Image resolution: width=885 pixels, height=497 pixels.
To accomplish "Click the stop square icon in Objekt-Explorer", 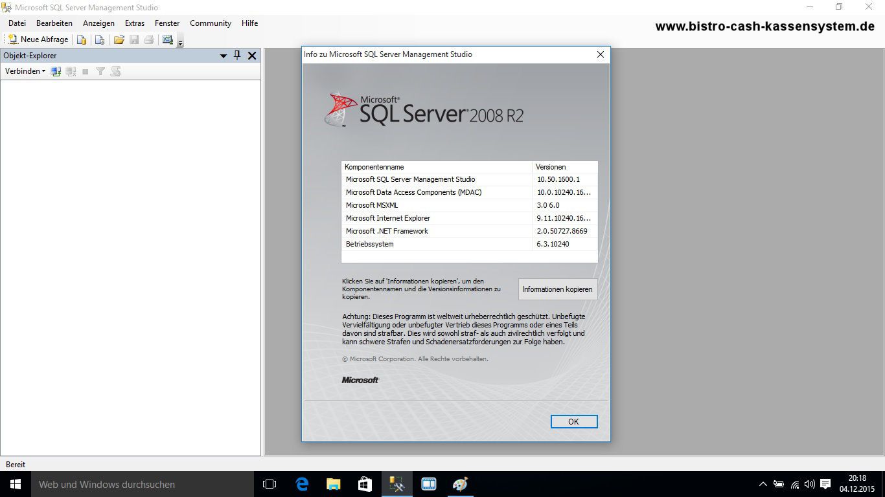I will click(x=86, y=71).
